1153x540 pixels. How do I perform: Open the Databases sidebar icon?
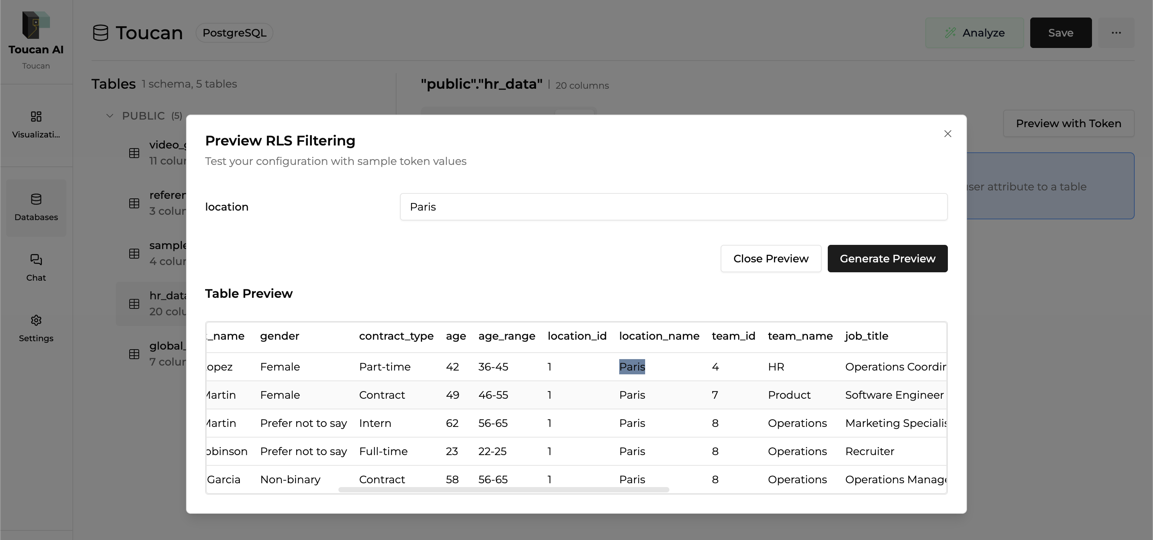36,200
